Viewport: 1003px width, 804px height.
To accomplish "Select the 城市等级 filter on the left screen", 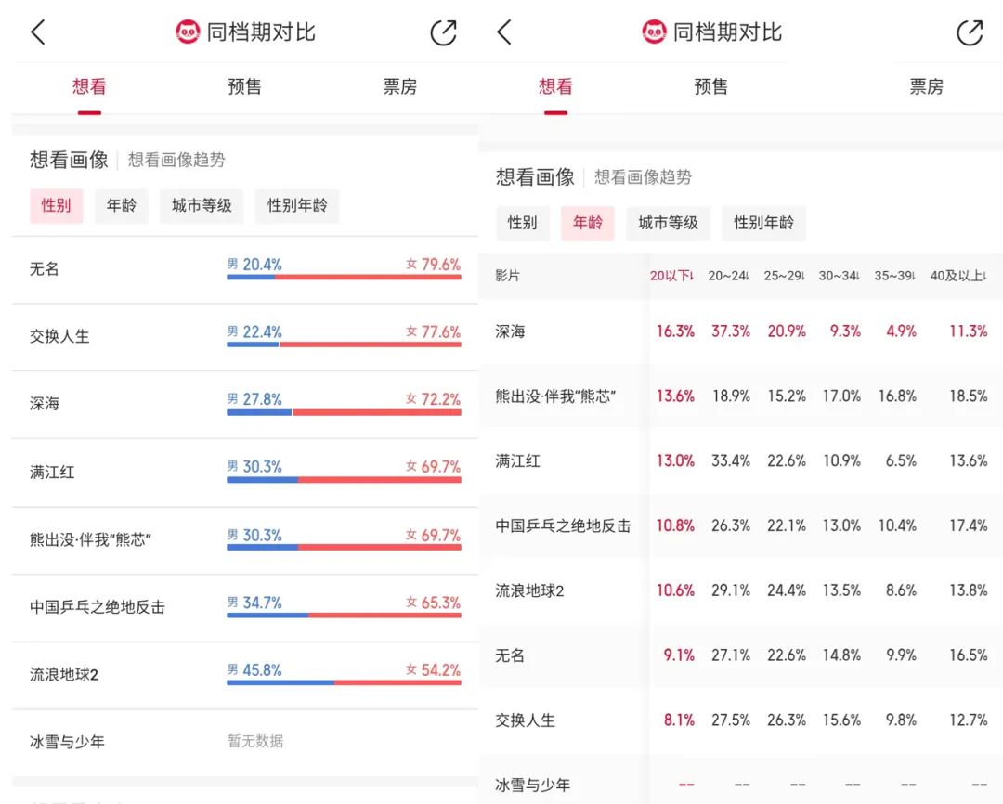I will pyautogui.click(x=202, y=205).
